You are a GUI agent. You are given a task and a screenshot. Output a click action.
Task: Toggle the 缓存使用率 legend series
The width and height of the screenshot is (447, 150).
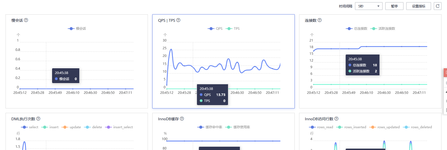[x=237, y=127]
